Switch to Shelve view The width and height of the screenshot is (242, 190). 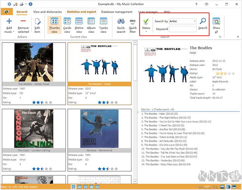pos(79,25)
